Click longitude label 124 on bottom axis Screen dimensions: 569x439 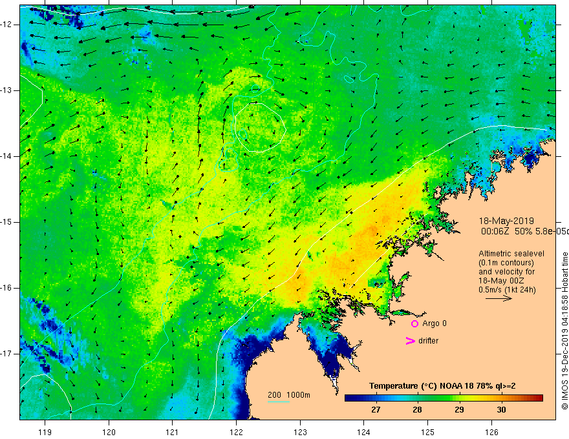click(364, 432)
